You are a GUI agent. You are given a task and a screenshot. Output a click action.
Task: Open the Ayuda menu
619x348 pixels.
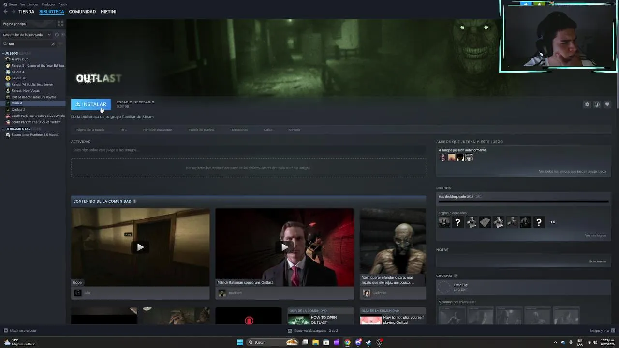(63, 4)
